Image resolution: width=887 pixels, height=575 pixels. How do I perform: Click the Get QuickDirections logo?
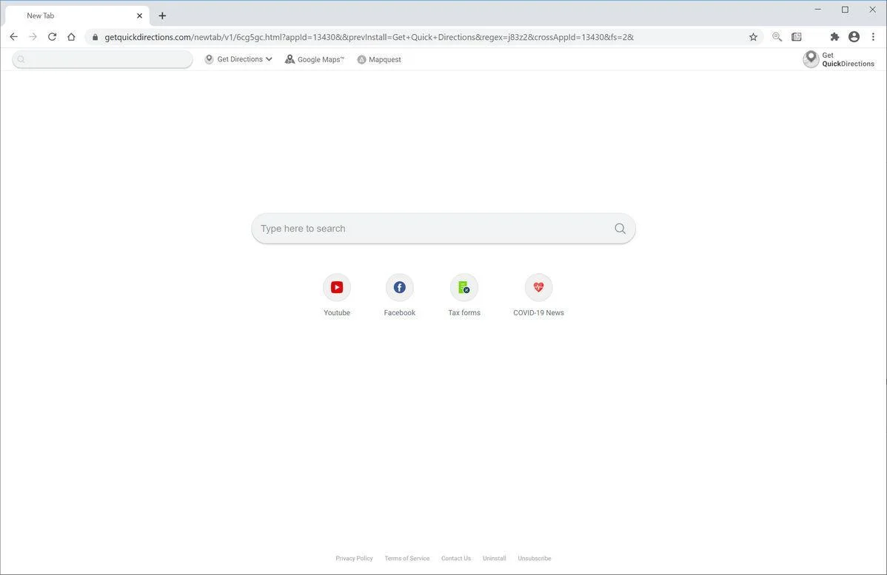838,59
